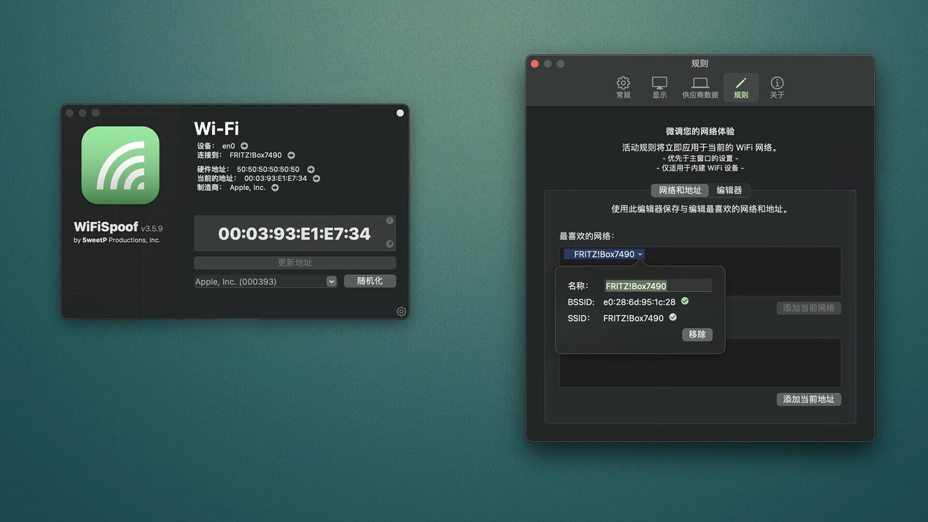Click the white status dot in WiFiSpoof window
Screen dimensions: 928x522
[x=400, y=113]
